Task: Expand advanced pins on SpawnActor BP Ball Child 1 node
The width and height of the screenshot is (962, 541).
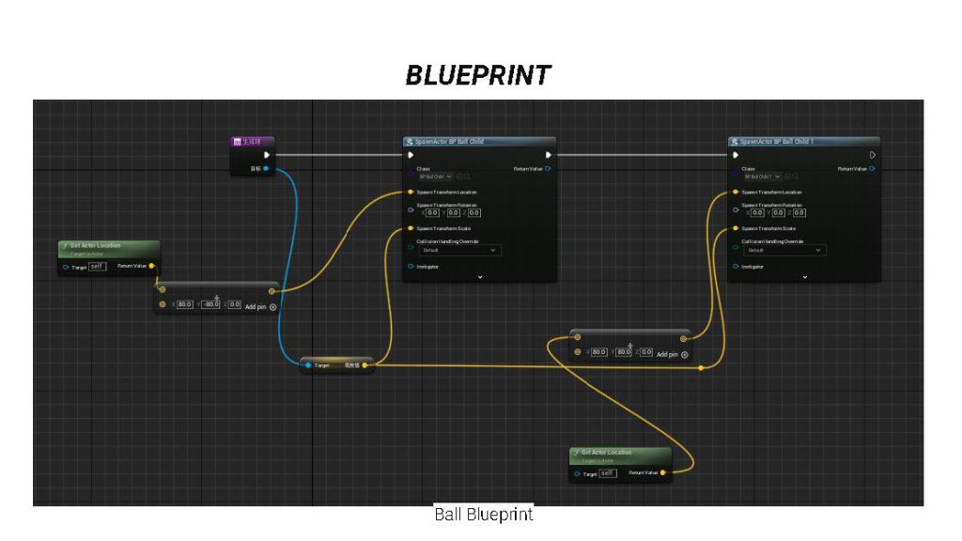Action: pos(805,277)
